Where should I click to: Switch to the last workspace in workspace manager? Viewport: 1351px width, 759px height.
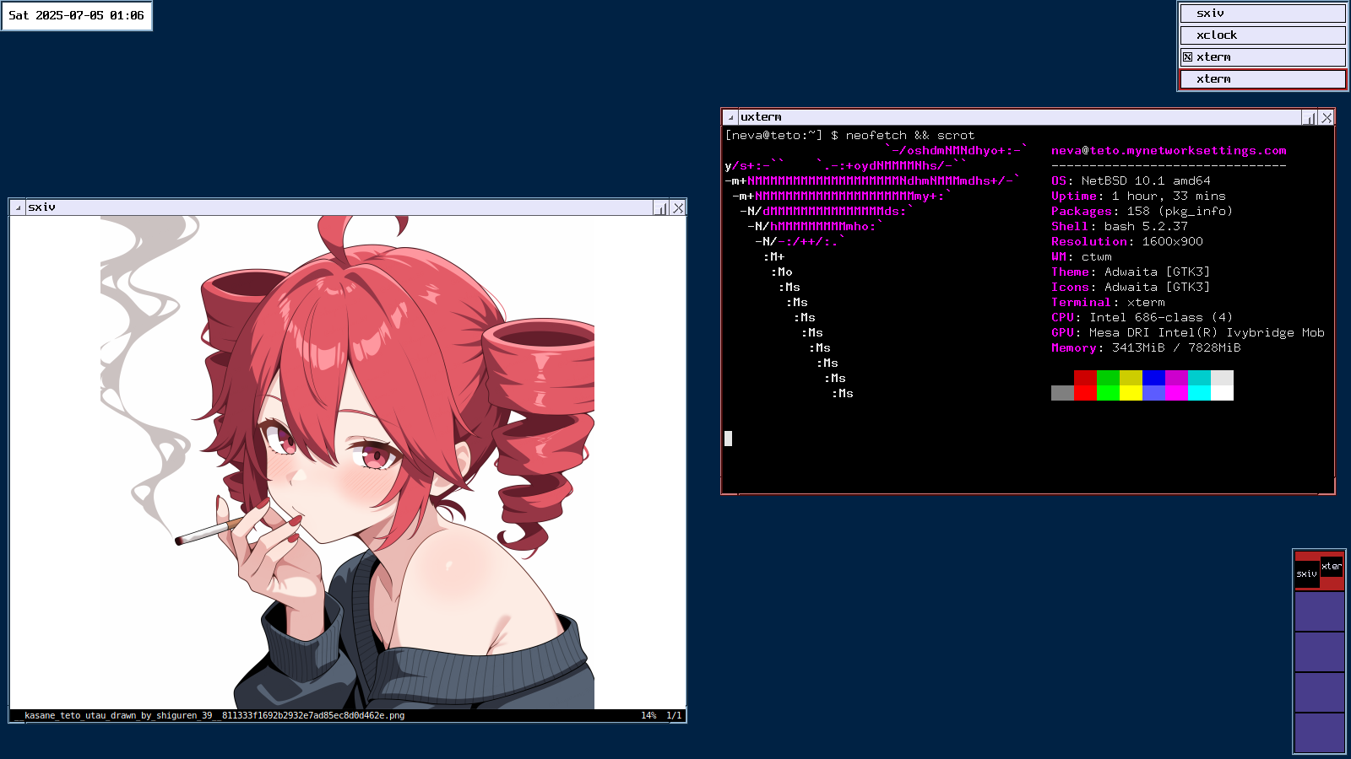[x=1320, y=733]
